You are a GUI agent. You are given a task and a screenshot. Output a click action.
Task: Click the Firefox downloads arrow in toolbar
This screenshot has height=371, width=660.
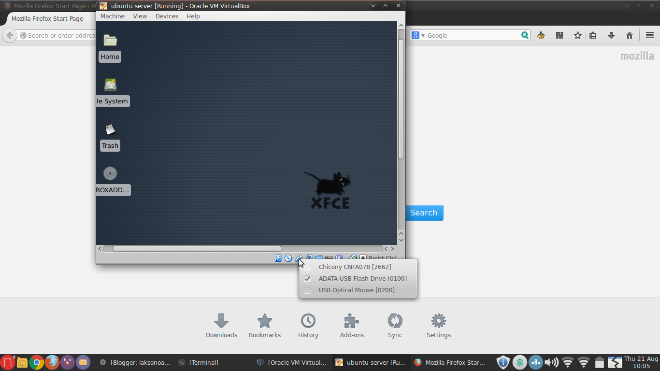611,35
